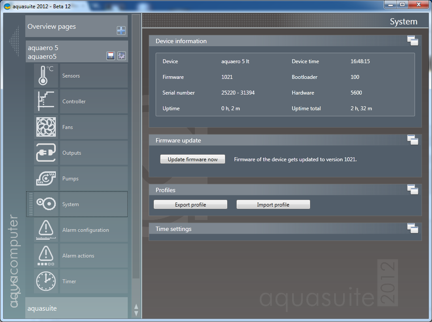The width and height of the screenshot is (432, 322).
Task: Expand the Time settings section
Action: point(412,228)
